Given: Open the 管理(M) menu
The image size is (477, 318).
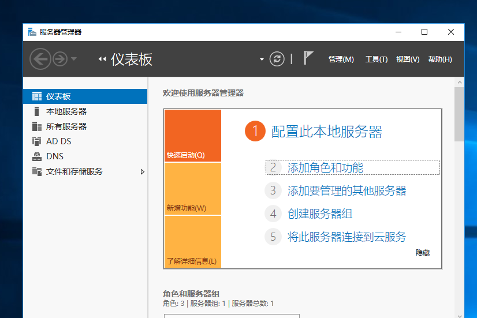Looking at the screenshot, I should coord(341,59).
